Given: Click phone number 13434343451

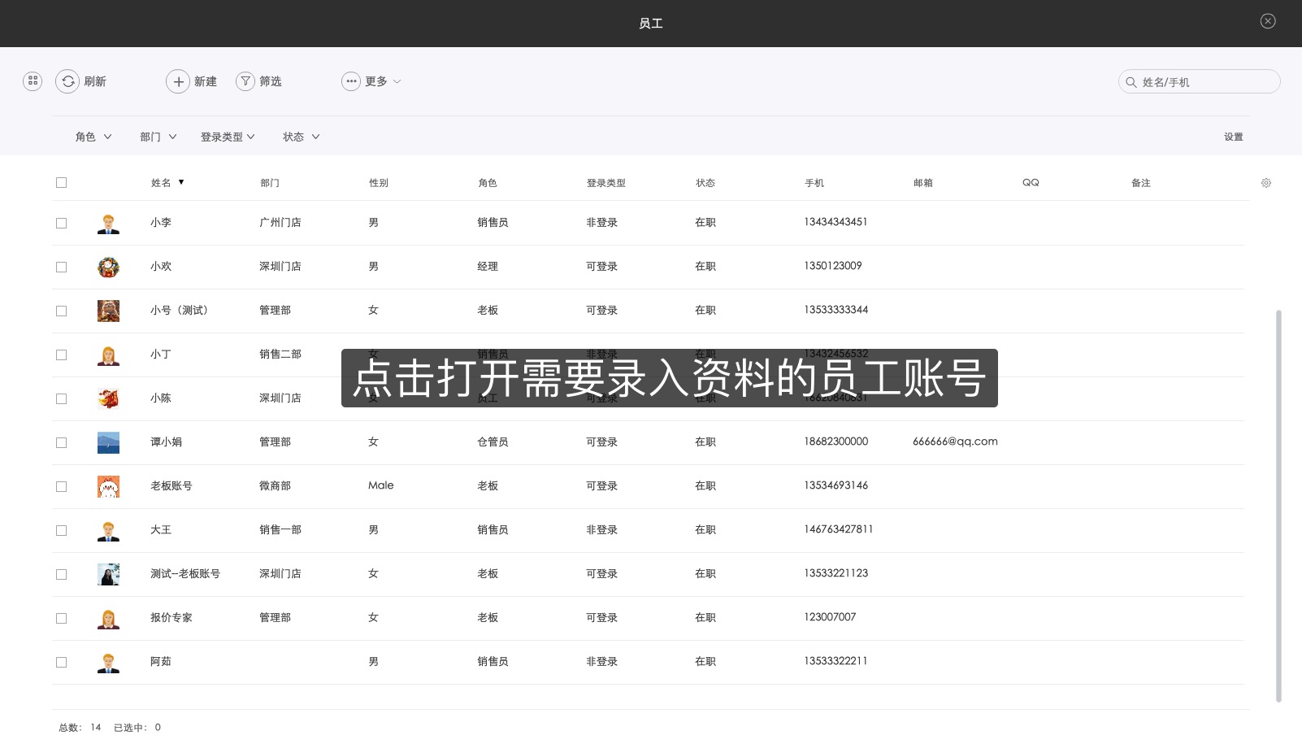Looking at the screenshot, I should click(835, 222).
